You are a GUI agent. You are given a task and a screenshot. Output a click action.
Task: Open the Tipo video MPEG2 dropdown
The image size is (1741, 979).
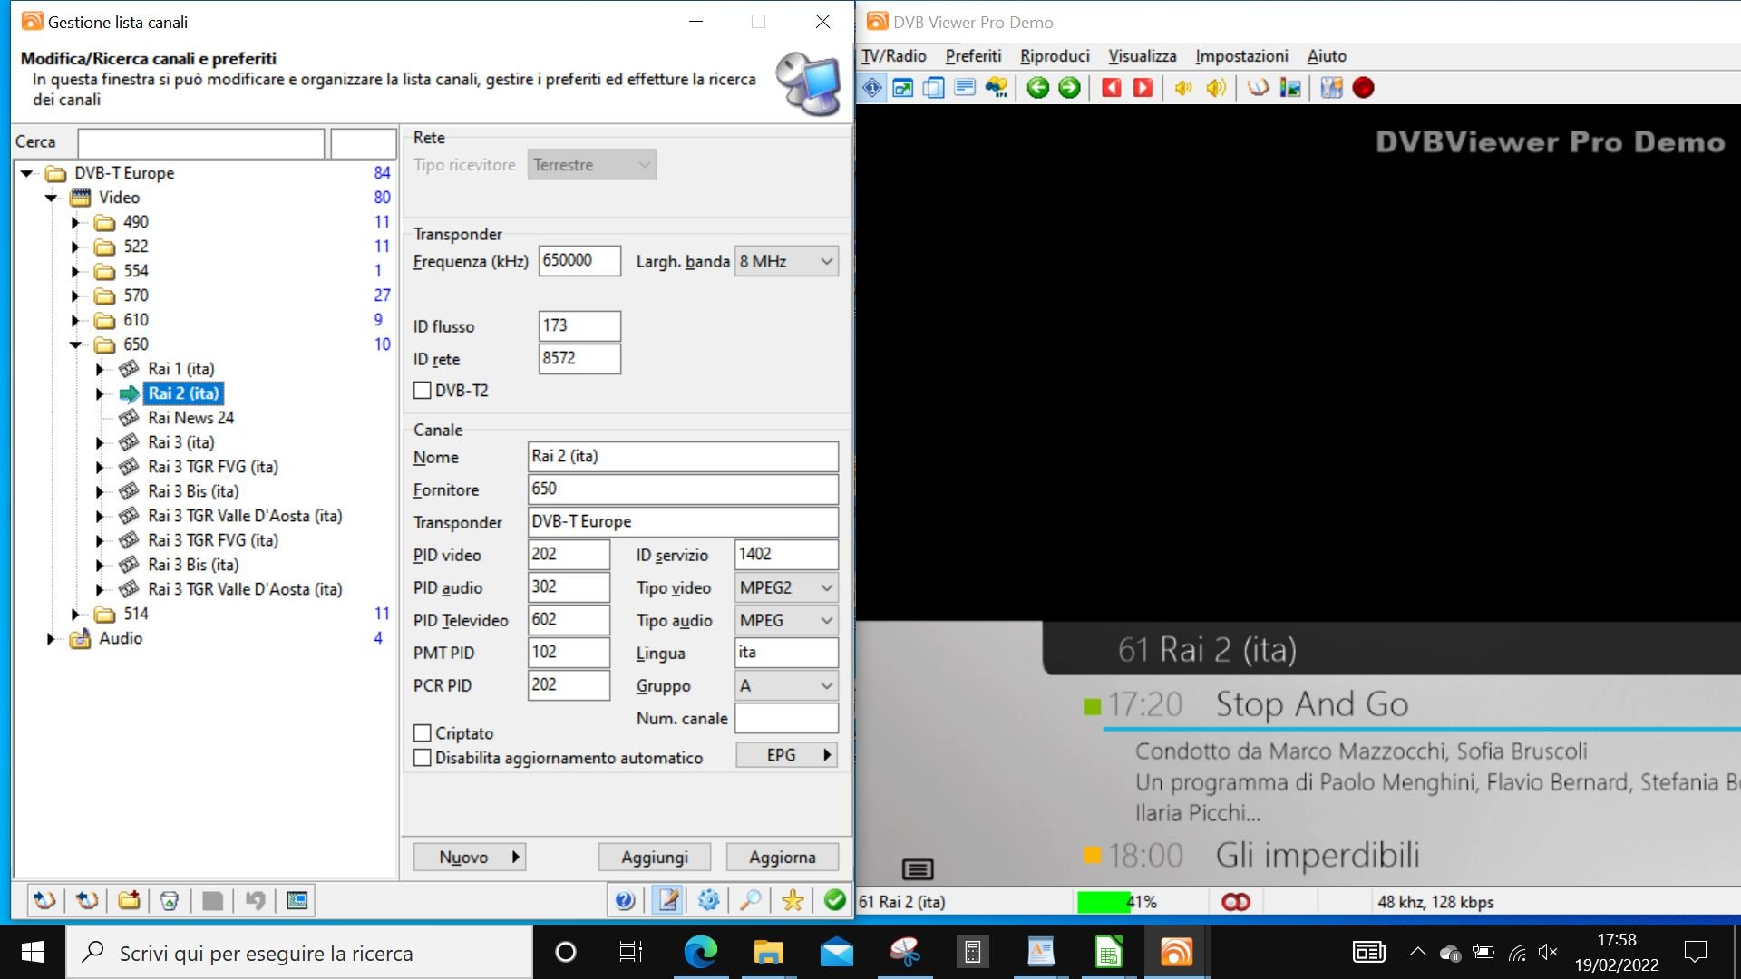(786, 587)
